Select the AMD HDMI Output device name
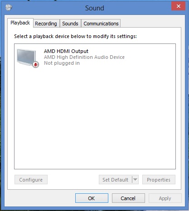Viewport: 189px width, 211px height. click(x=66, y=51)
